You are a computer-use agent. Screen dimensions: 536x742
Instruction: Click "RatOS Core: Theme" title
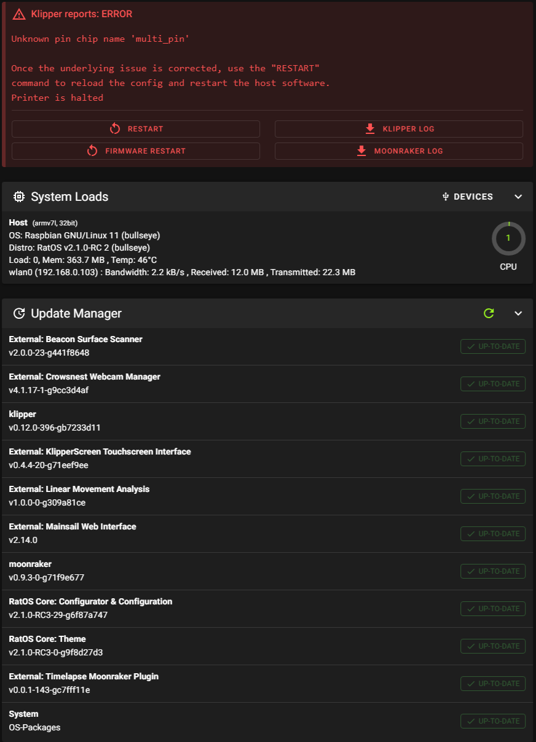[47, 639]
